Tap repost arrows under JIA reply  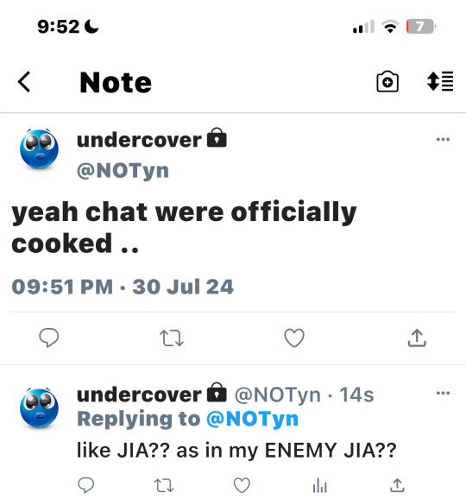point(164,486)
